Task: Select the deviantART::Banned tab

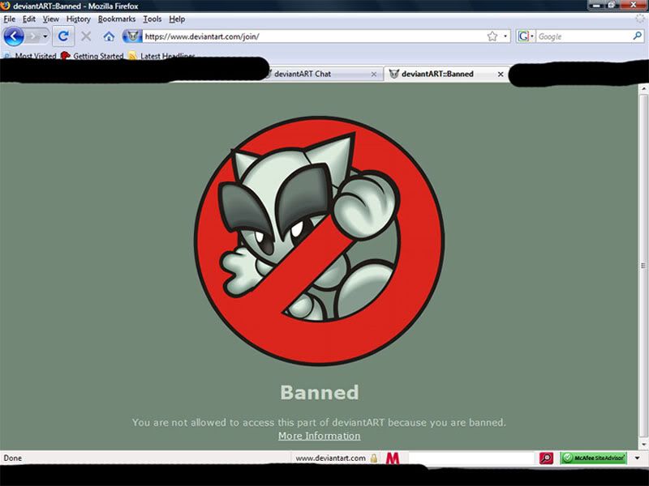Action: click(446, 74)
